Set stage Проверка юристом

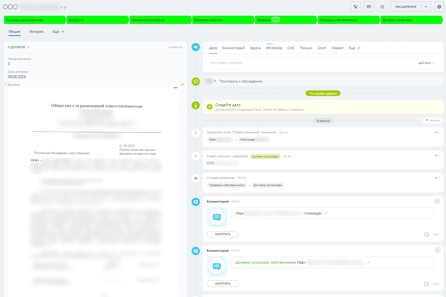tap(223, 20)
